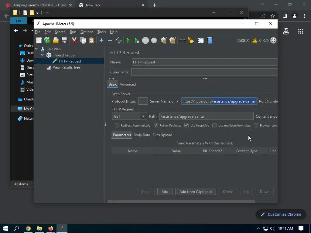The image size is (311, 233).
Task: Open the Search menu in JMeter
Action: click(x=60, y=32)
